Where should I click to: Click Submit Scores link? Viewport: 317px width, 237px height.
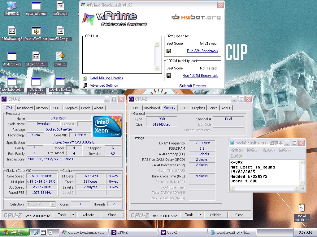193,86
